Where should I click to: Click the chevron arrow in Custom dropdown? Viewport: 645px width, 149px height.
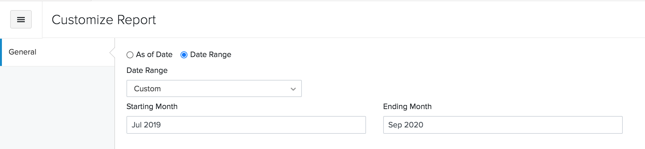pyautogui.click(x=293, y=89)
